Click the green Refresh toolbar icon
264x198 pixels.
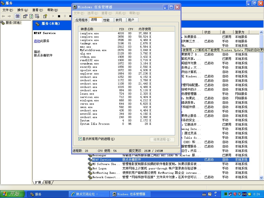click(x=31, y=16)
